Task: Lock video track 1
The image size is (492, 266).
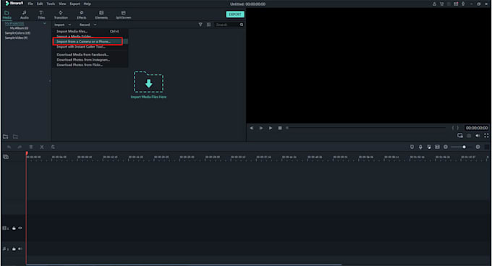Action: (x=14, y=228)
